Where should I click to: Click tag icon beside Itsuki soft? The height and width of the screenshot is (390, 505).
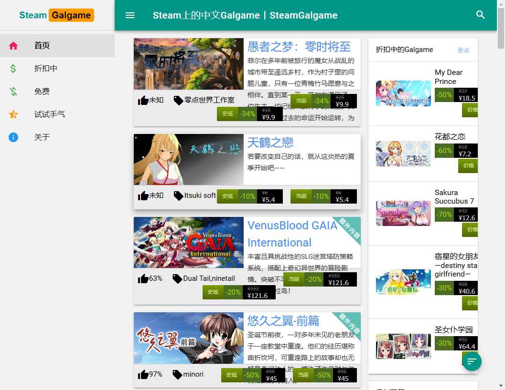click(x=178, y=195)
